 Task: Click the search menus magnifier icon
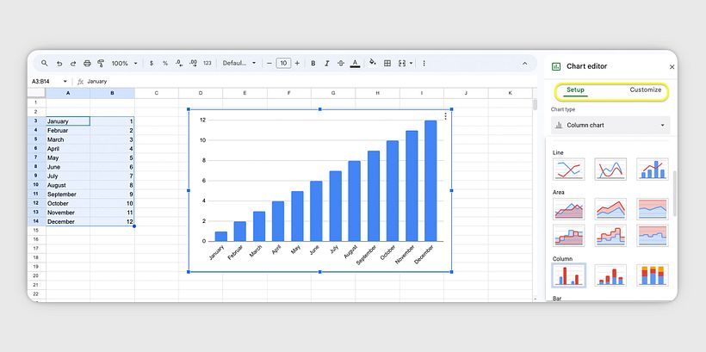coord(44,64)
